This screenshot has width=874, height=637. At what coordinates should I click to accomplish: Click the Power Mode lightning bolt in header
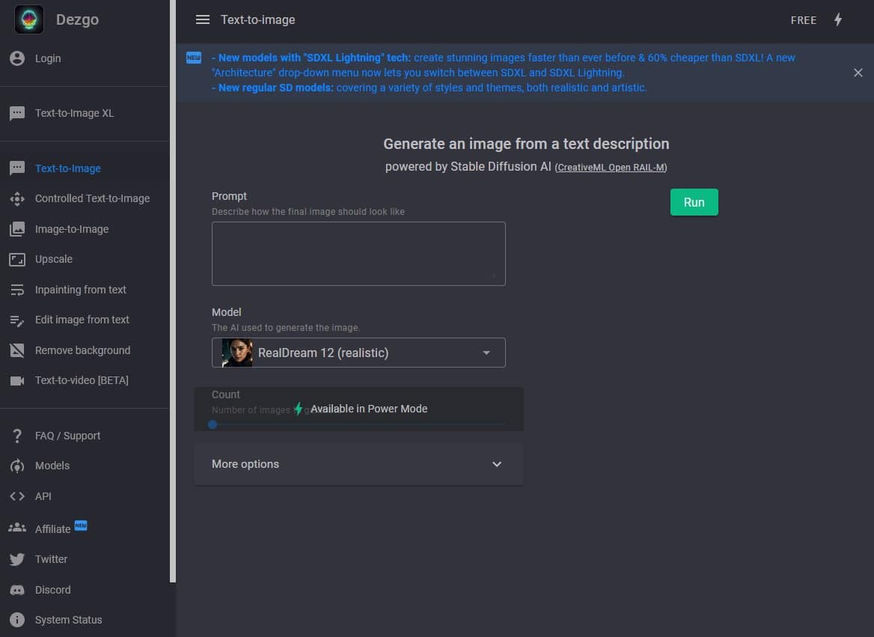[x=838, y=19]
